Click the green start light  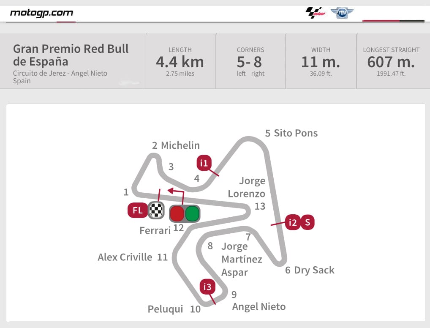192,213
